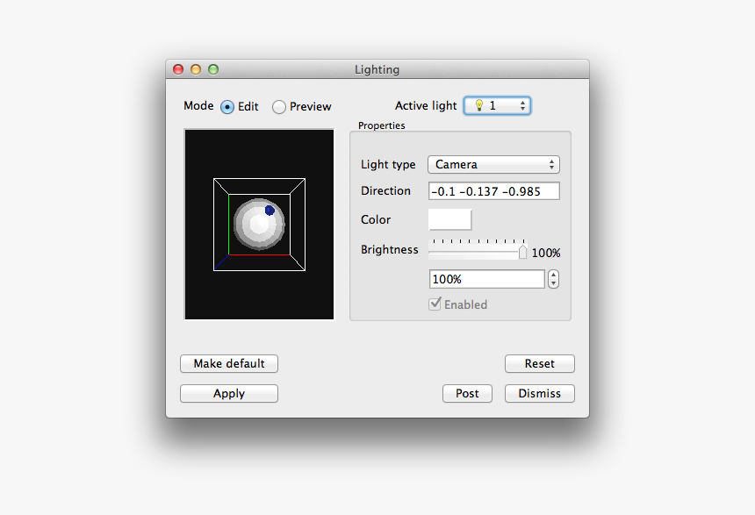Dismiss the Lighting dialog

[x=539, y=393]
